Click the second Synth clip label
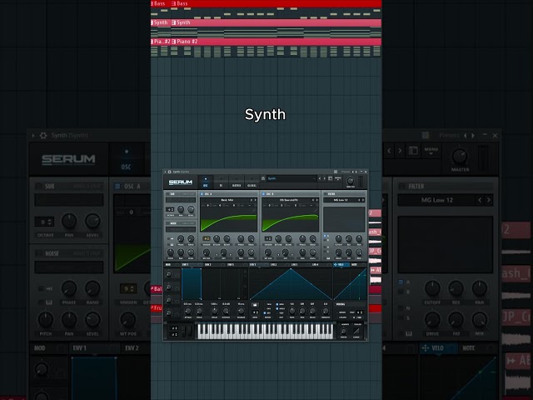533x400 pixels. click(182, 22)
